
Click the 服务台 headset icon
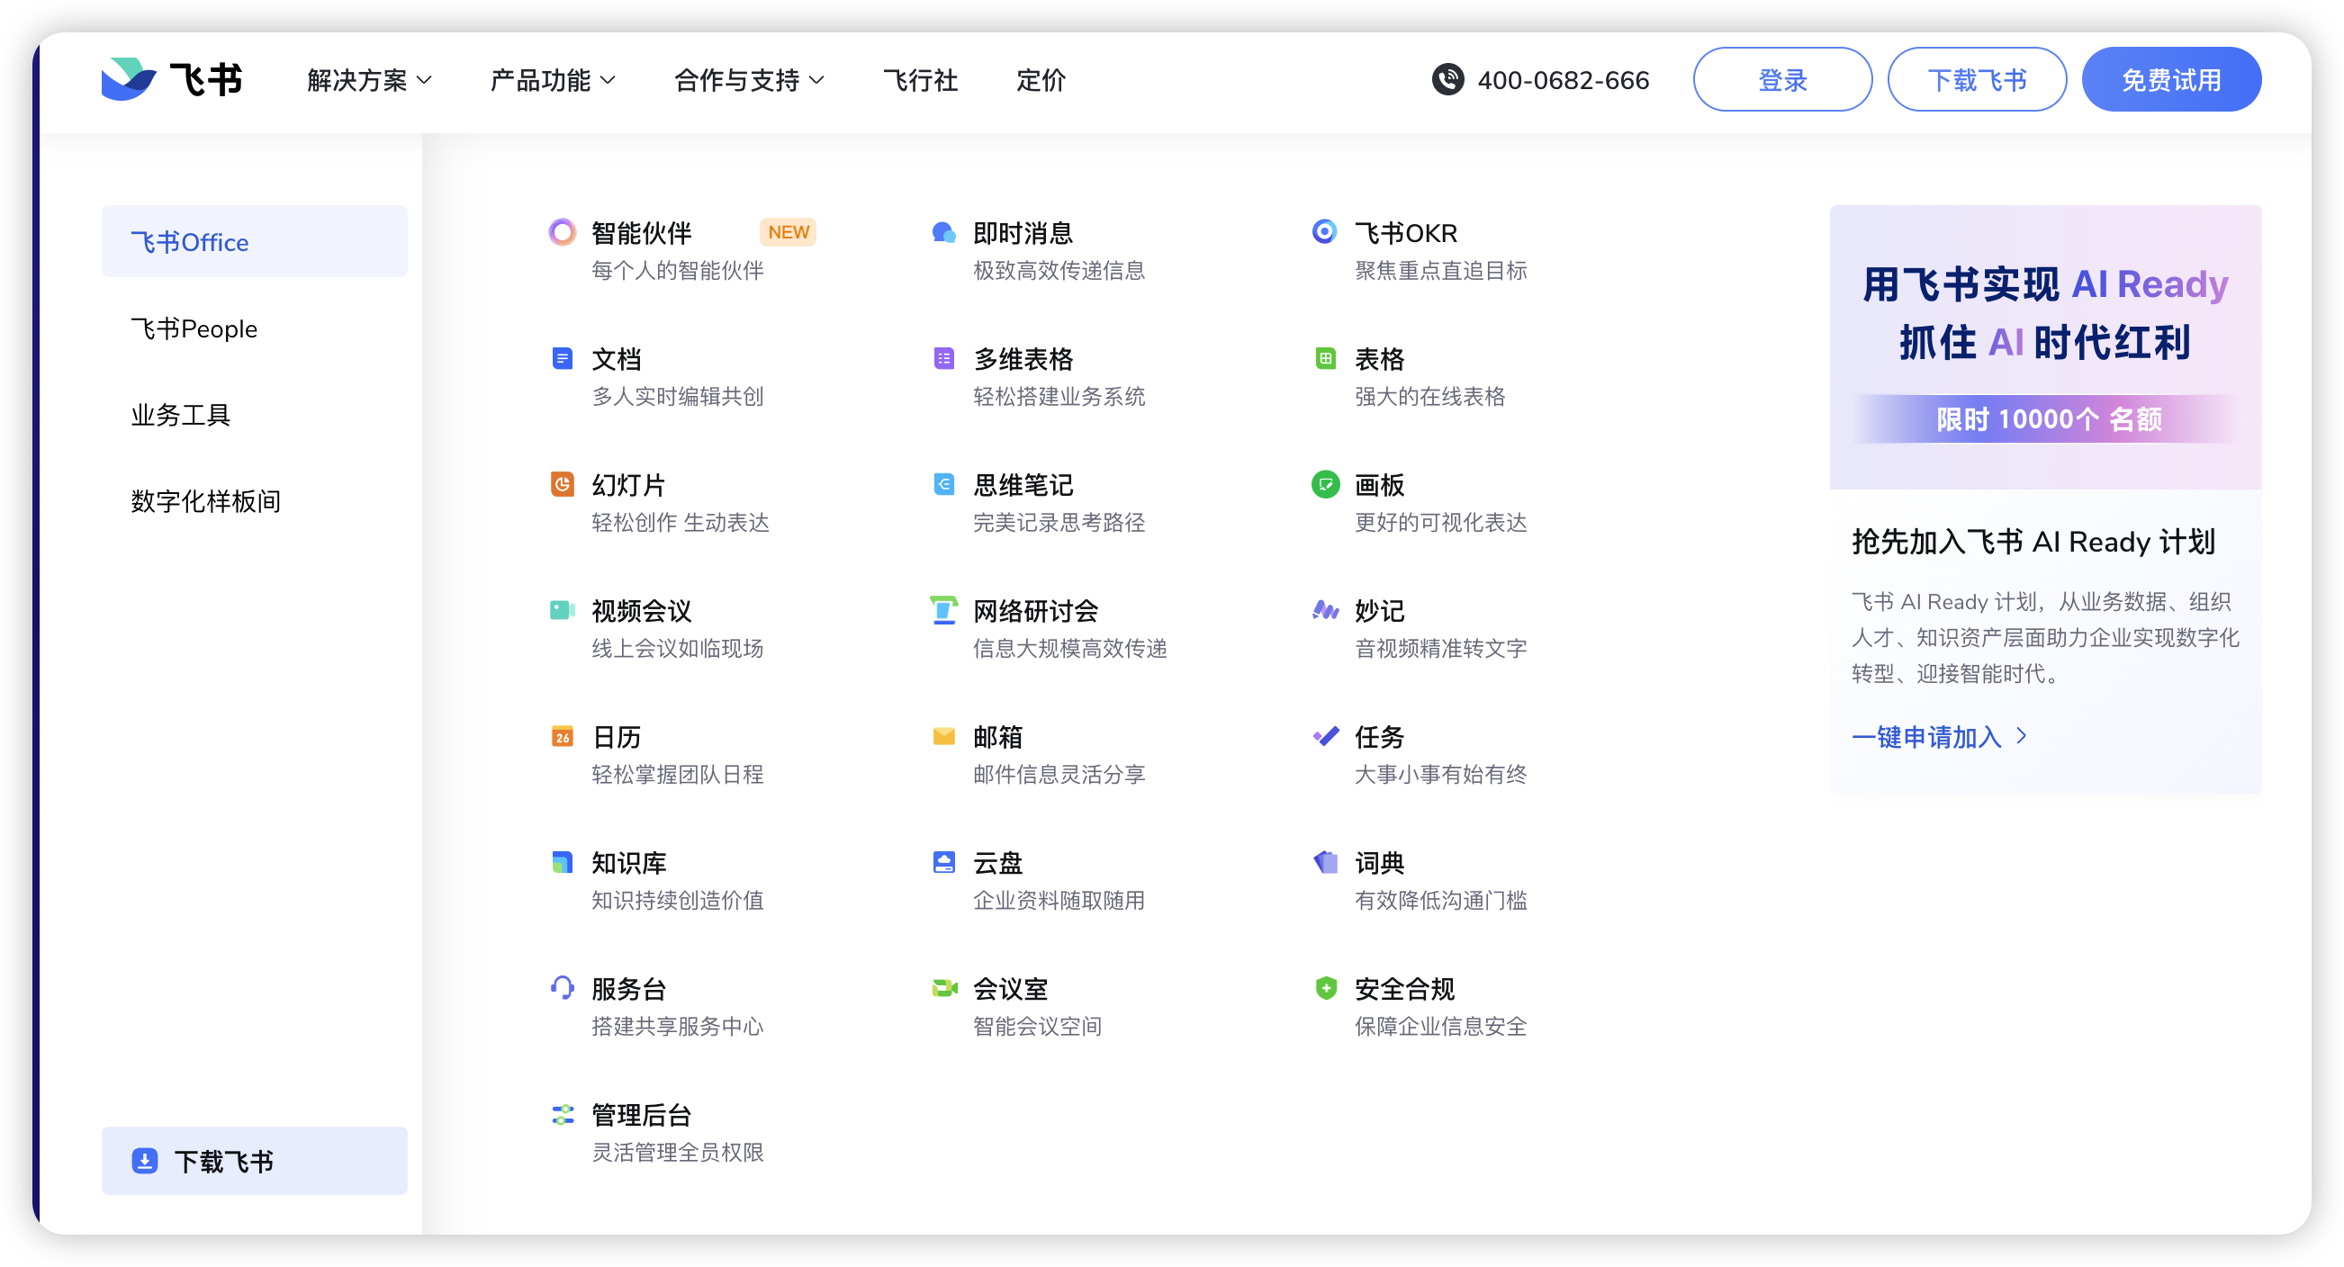click(562, 988)
